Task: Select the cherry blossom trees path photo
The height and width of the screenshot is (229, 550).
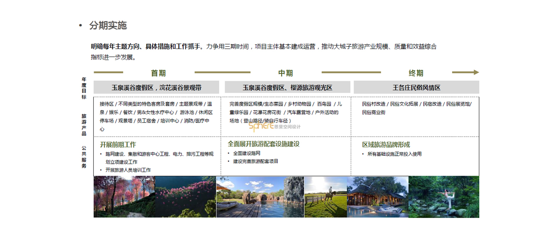Action: [124, 197]
